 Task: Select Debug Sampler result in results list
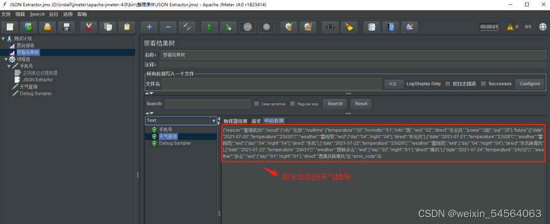[175, 144]
